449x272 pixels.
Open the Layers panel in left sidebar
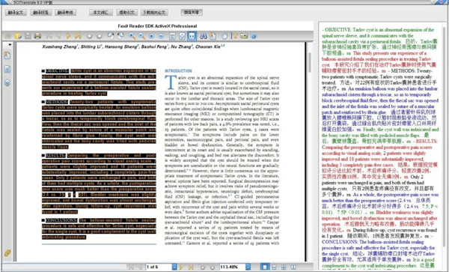coord(7,82)
